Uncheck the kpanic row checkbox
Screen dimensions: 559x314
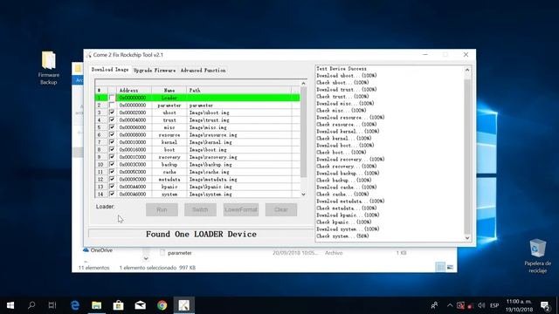pyautogui.click(x=112, y=187)
